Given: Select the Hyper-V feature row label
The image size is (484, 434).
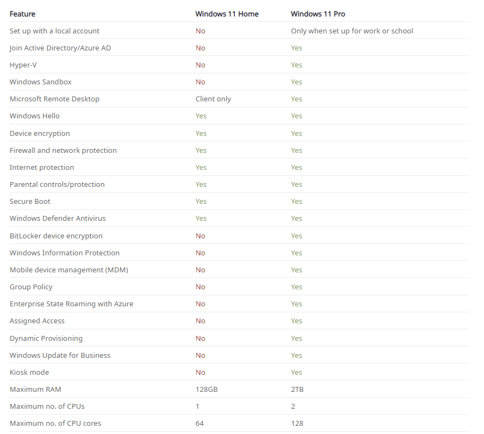Looking at the screenshot, I should [x=23, y=65].
